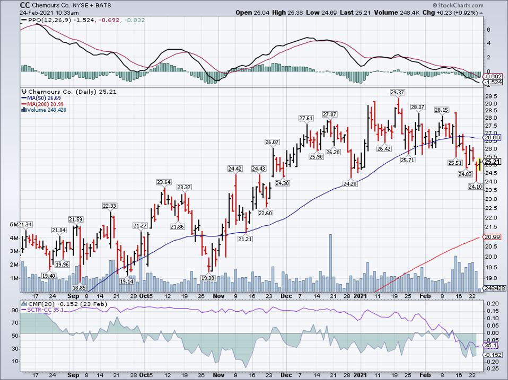508x380 pixels.
Task: Click the tallest volume spike bar in December
Action: click(330, 263)
